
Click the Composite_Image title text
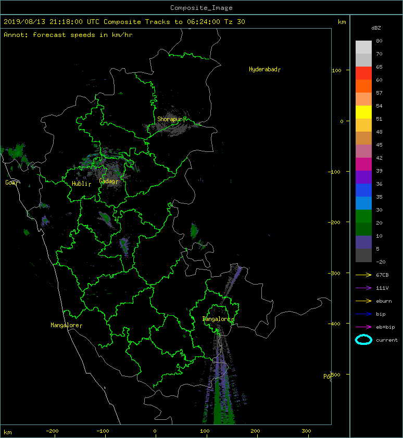pyautogui.click(x=201, y=8)
